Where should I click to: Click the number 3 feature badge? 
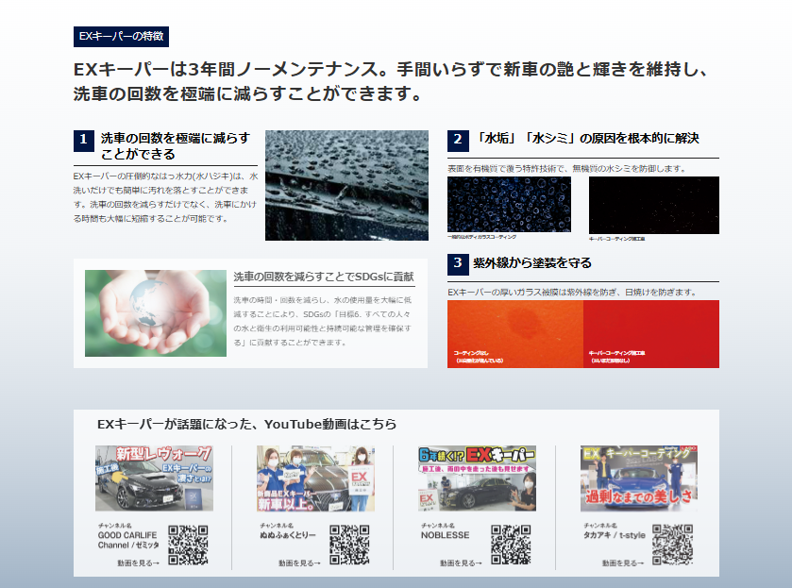[457, 263]
